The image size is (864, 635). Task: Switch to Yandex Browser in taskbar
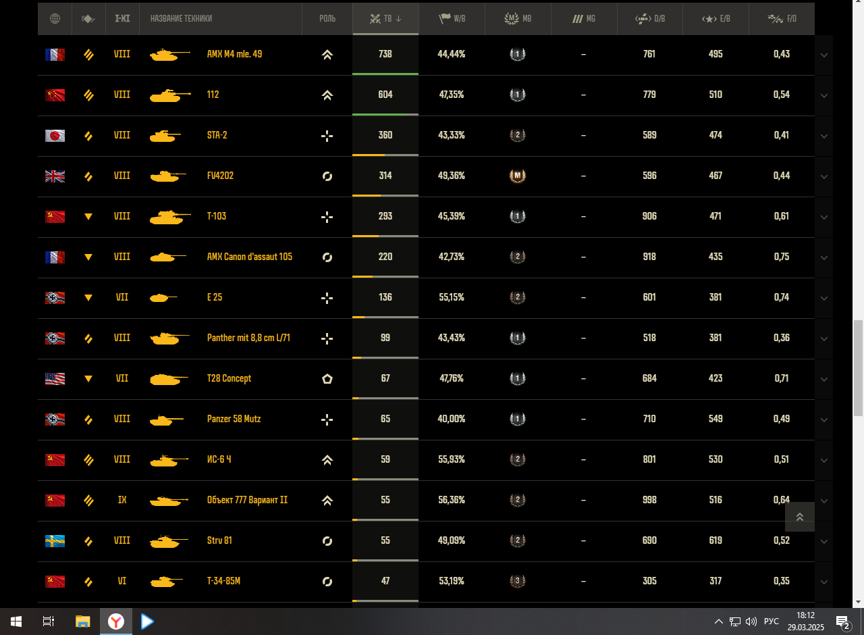[116, 621]
